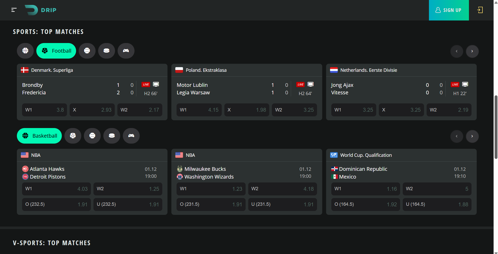Open live stream icon for Brondby match

point(156,84)
